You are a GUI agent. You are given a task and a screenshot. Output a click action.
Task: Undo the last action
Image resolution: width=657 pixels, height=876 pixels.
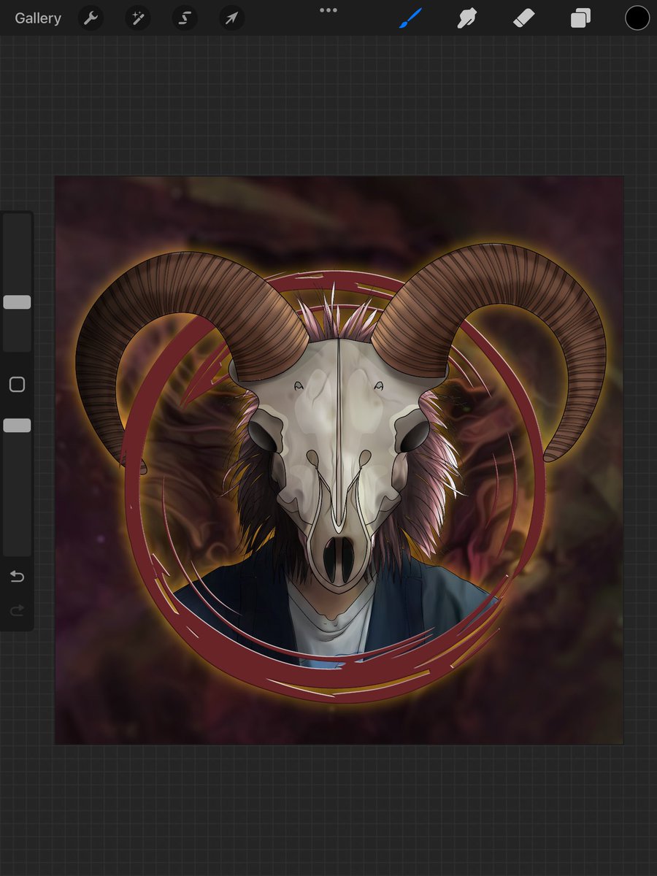coord(17,577)
